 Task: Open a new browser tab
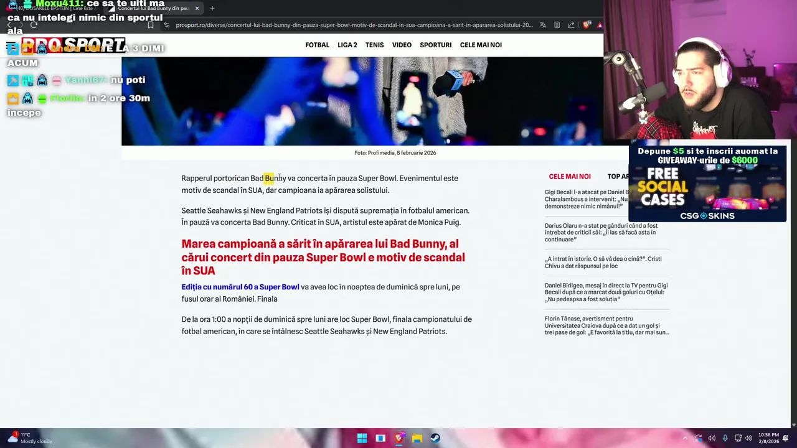[x=212, y=8]
